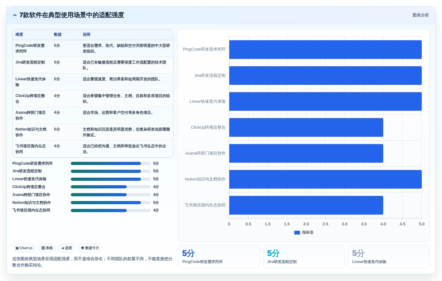This screenshot has height=281, width=442.
Task: Select the 飞书项目国内生态协同 table row name
Action: click(x=31, y=149)
